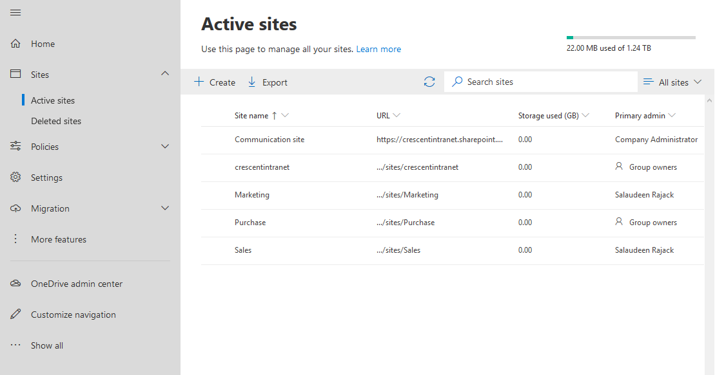This screenshot has height=375, width=715.
Task: Click the Customize navigation pencil icon
Action: (x=15, y=314)
